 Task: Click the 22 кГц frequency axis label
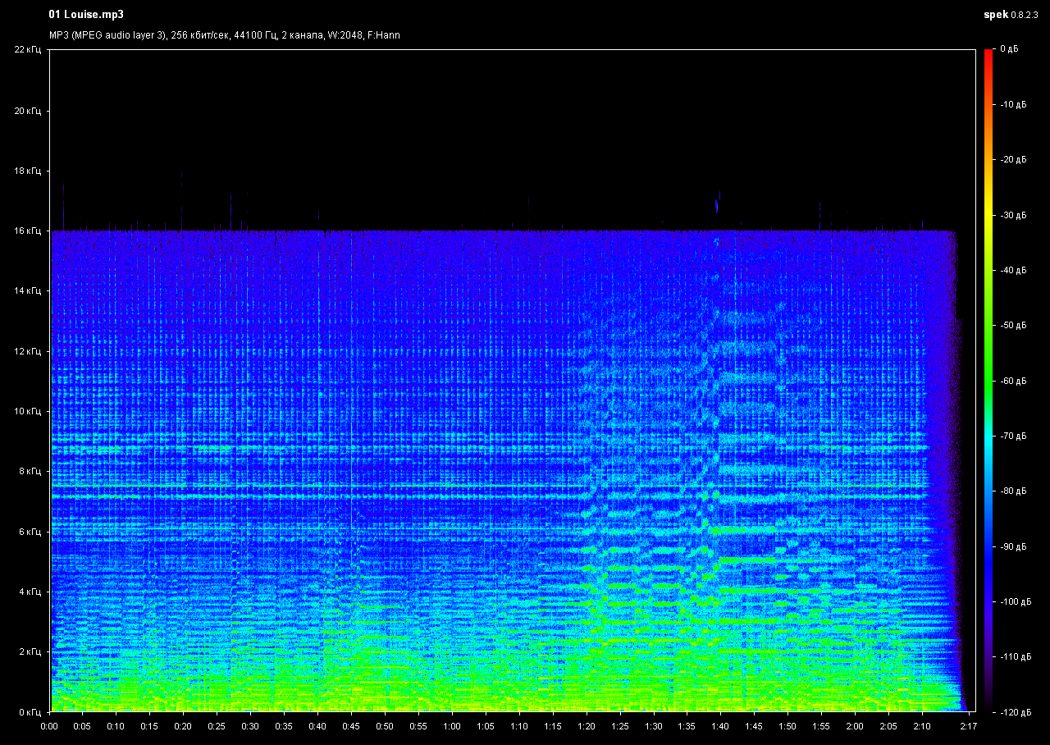(27, 50)
